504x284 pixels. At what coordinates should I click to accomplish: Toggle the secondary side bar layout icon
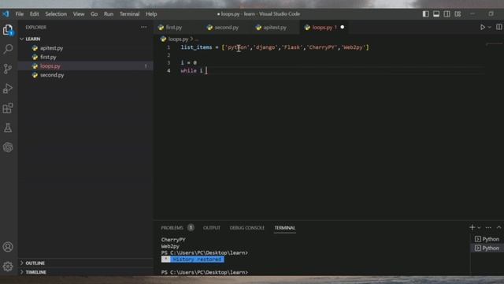pyautogui.click(x=447, y=14)
